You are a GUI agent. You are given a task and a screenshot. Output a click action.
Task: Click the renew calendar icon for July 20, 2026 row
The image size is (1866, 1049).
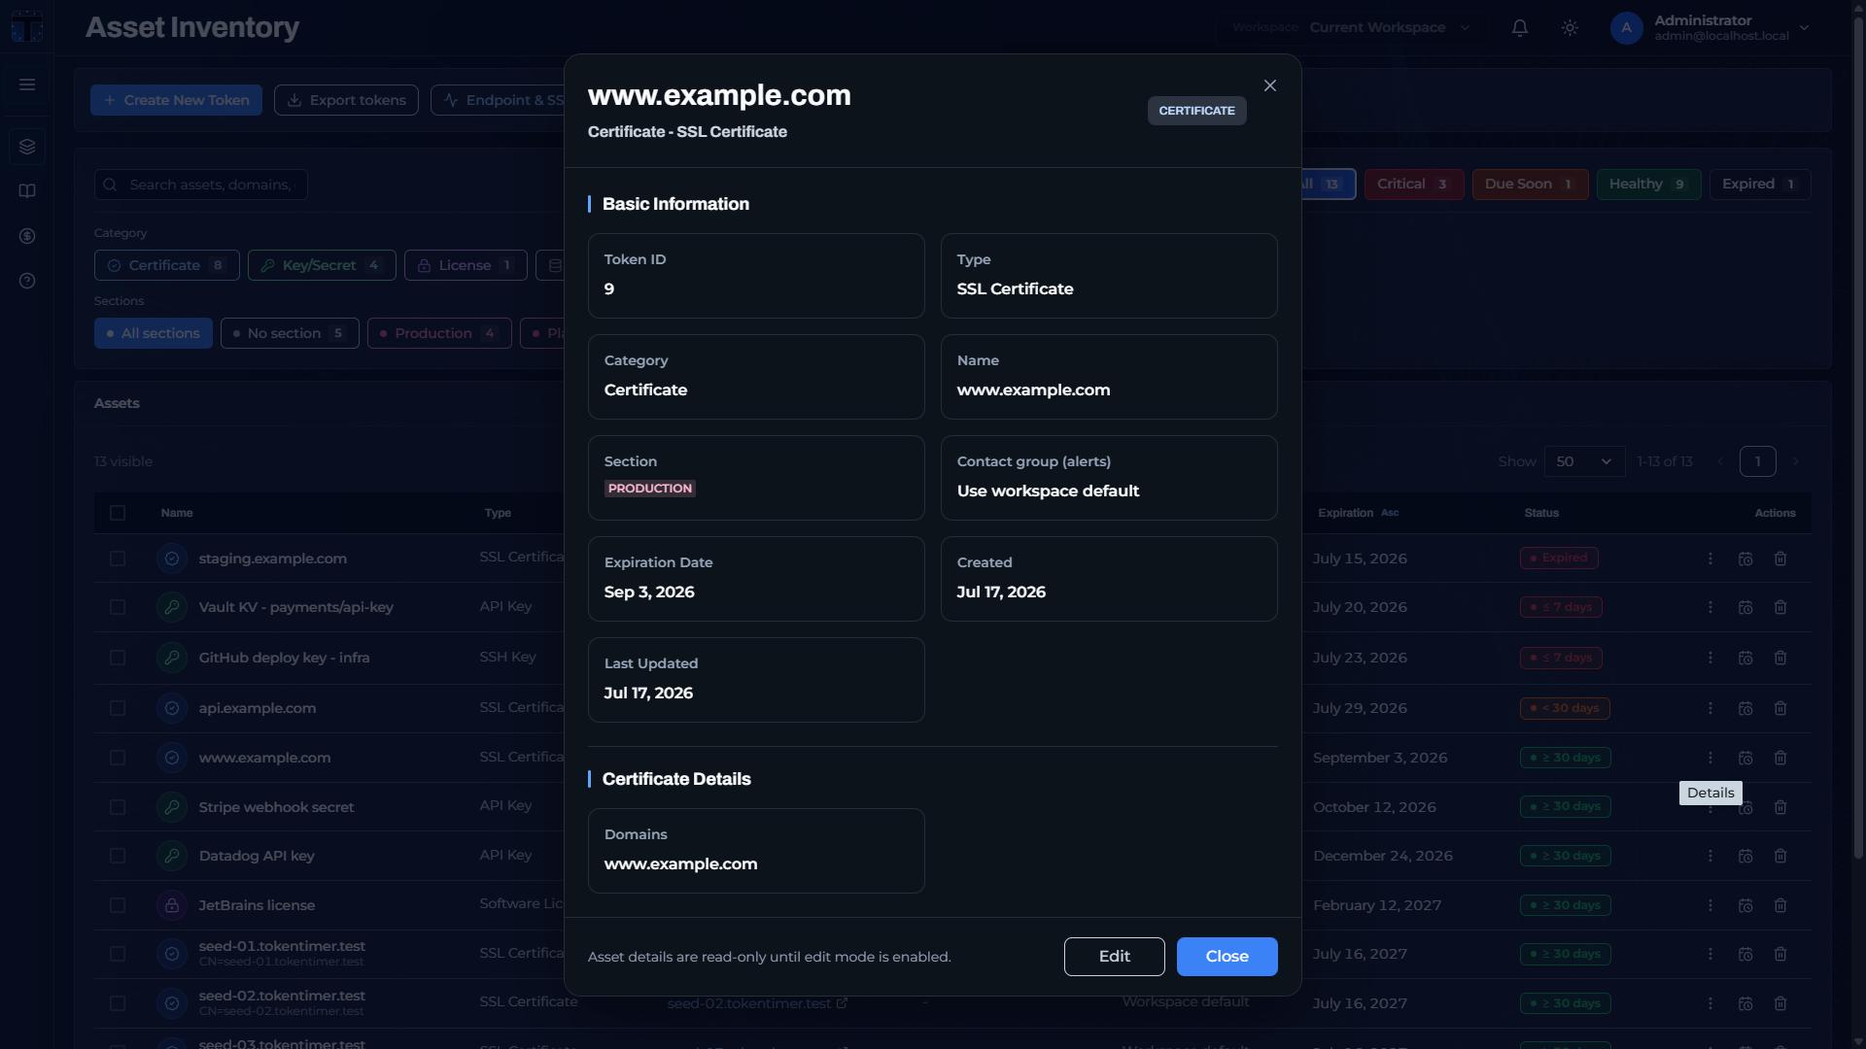[1745, 607]
